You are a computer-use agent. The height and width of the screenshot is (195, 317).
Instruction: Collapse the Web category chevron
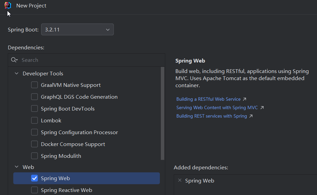(17, 167)
